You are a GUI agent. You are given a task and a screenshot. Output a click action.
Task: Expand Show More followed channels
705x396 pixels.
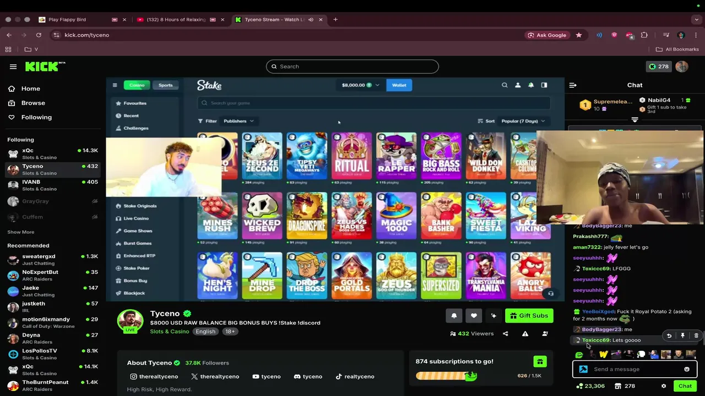tap(21, 232)
